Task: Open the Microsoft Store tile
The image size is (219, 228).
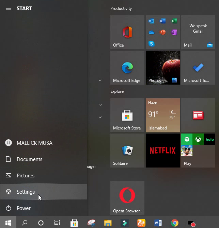Action: [127, 115]
